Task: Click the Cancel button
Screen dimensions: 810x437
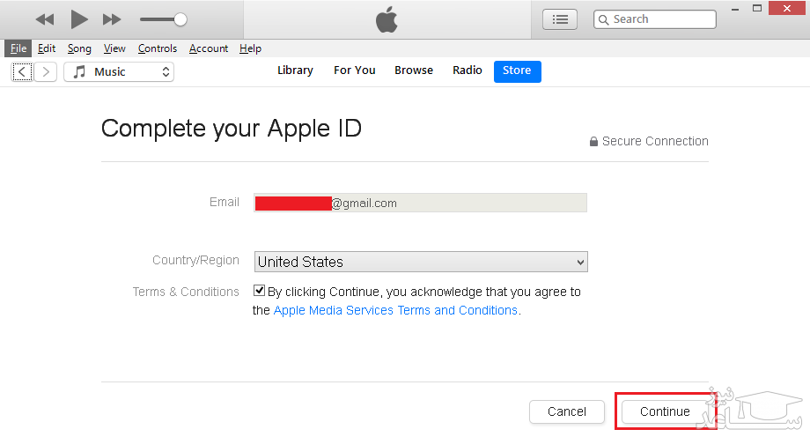Action: click(x=567, y=411)
